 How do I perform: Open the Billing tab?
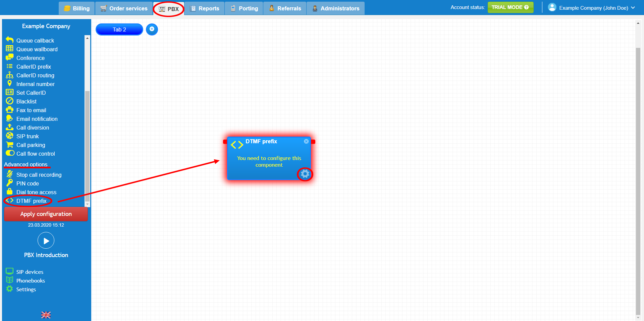click(x=77, y=8)
